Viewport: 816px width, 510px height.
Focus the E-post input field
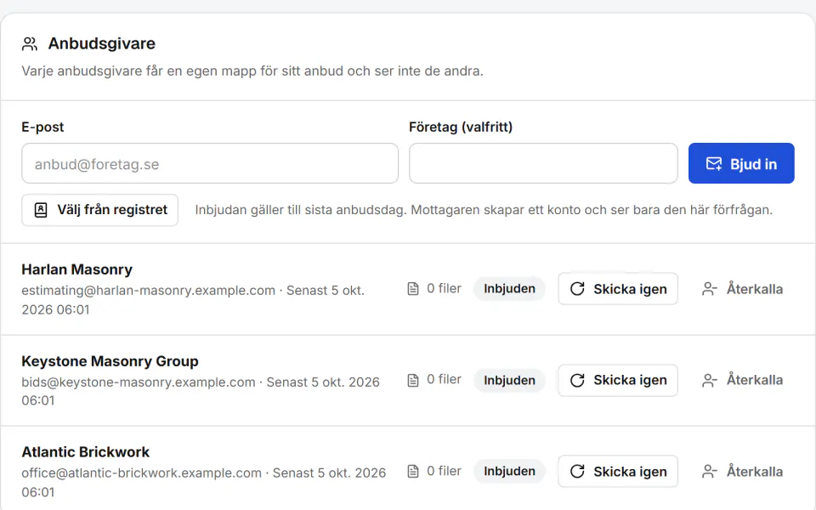coord(210,163)
